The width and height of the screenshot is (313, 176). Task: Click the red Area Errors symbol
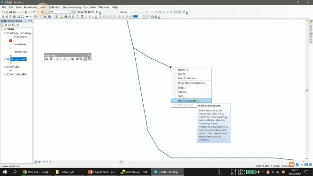click(x=10, y=40)
